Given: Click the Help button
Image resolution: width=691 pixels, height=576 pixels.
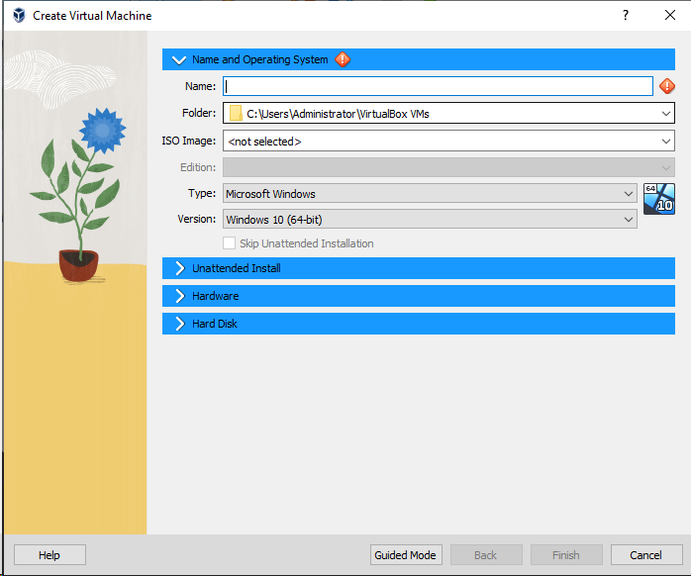Looking at the screenshot, I should (x=49, y=555).
